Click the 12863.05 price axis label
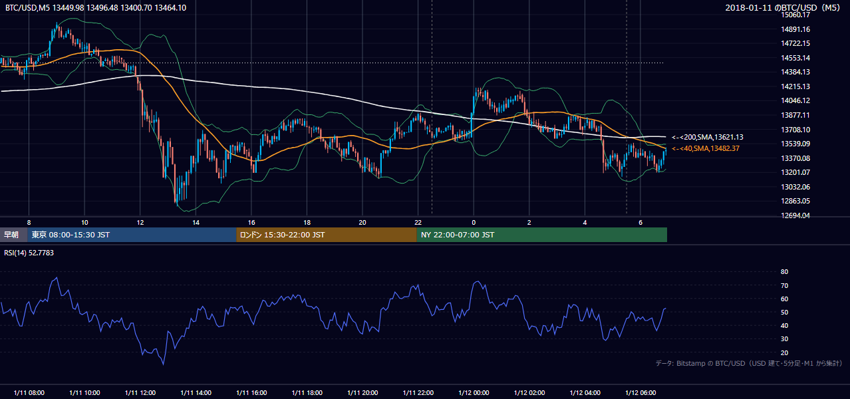This screenshot has width=850, height=399. click(795, 201)
